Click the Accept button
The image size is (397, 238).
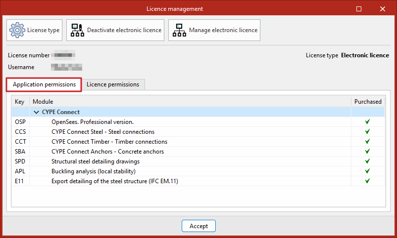(199, 226)
